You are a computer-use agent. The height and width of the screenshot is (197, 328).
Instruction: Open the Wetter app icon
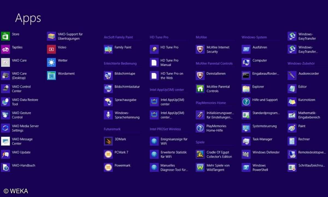[x=51, y=62]
